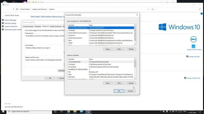This screenshot has height=114, width=204.
Task: Switch to Hardware tab in System Properties
Action: [x=38, y=27]
